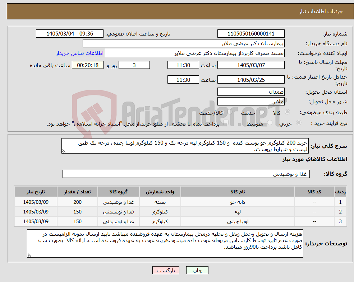The image size is (354, 282).
Task: Click remaining time field 00:20:18
Action: point(88,65)
